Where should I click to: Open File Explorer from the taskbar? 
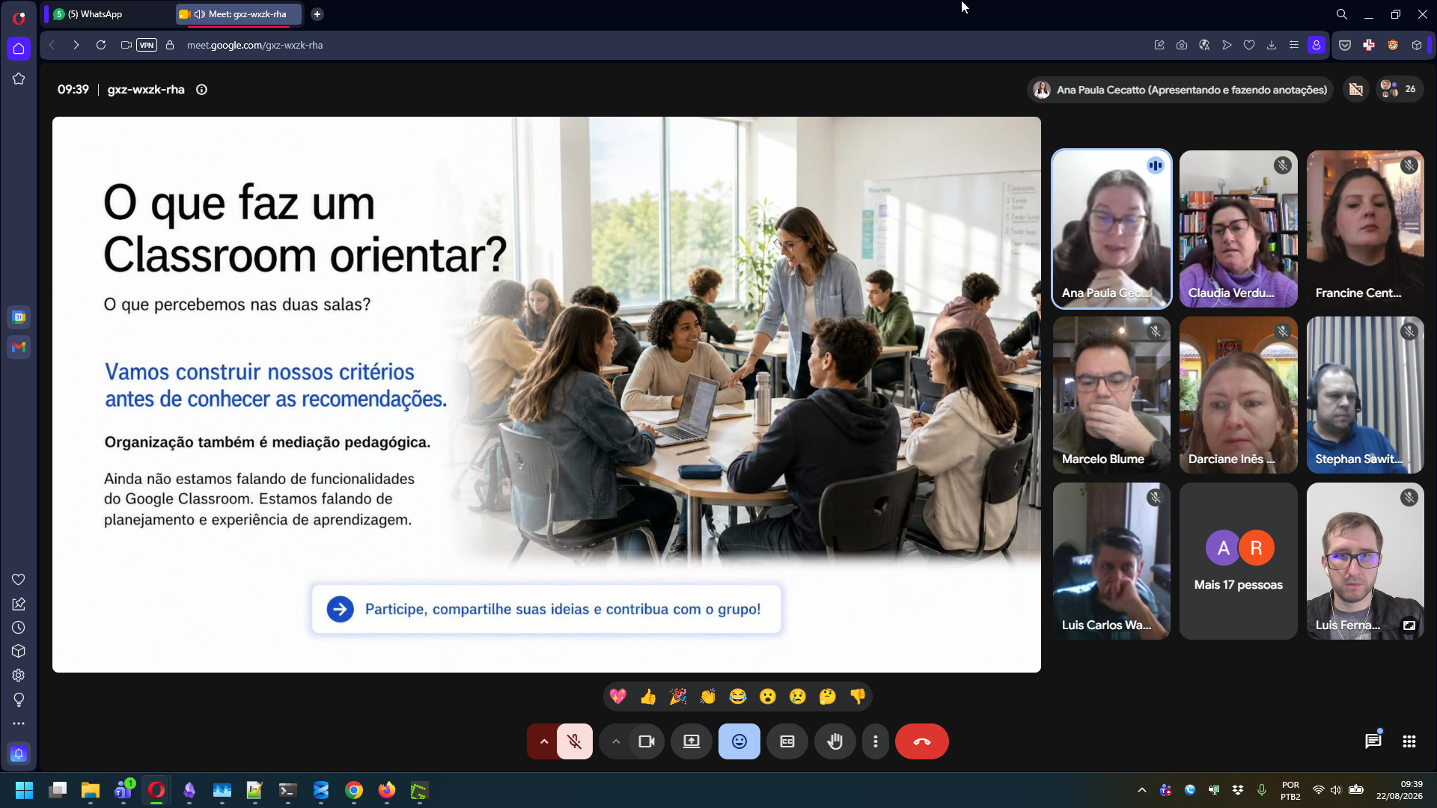(x=91, y=790)
